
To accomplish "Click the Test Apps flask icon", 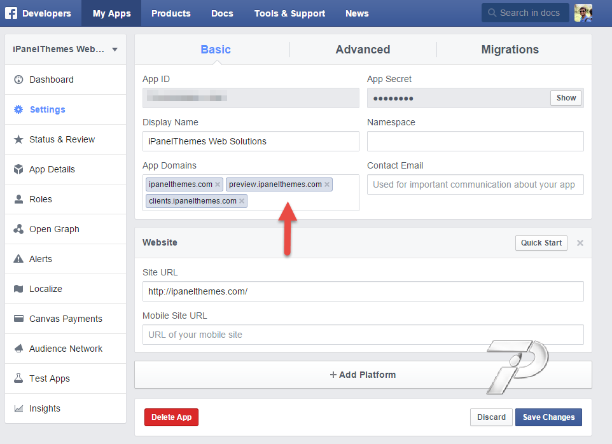I will pyautogui.click(x=18, y=378).
